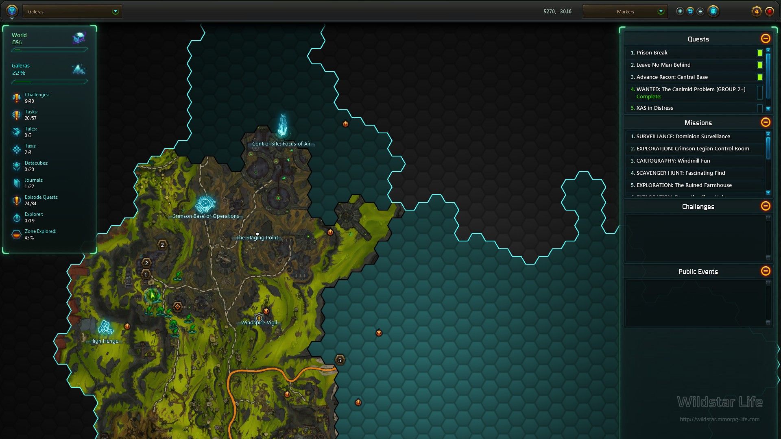Open map settings wrench gear icon
Image resolution: width=781 pixels, height=439 pixels.
click(x=756, y=11)
